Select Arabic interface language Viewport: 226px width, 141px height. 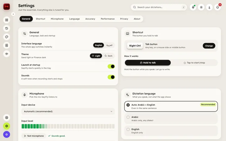110,45
